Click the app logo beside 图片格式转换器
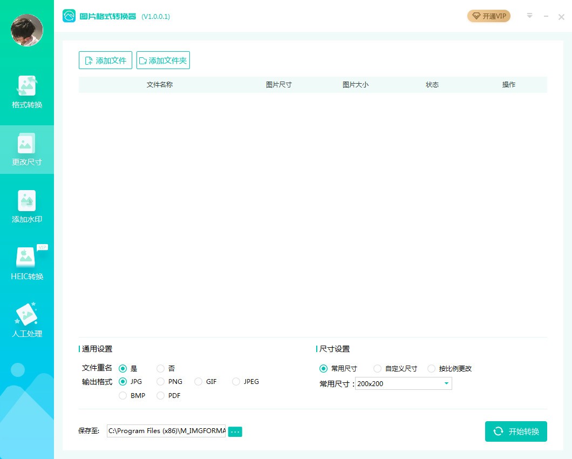572x459 pixels. 69,16
